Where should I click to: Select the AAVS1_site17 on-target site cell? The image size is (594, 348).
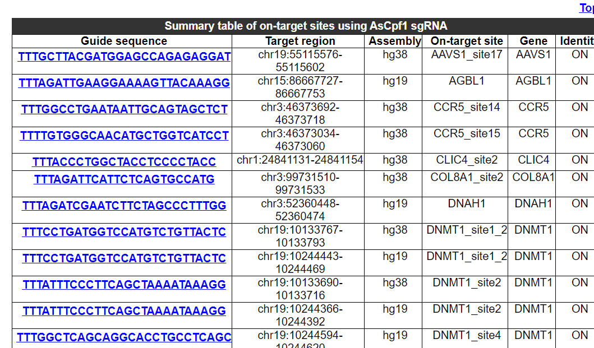point(467,54)
